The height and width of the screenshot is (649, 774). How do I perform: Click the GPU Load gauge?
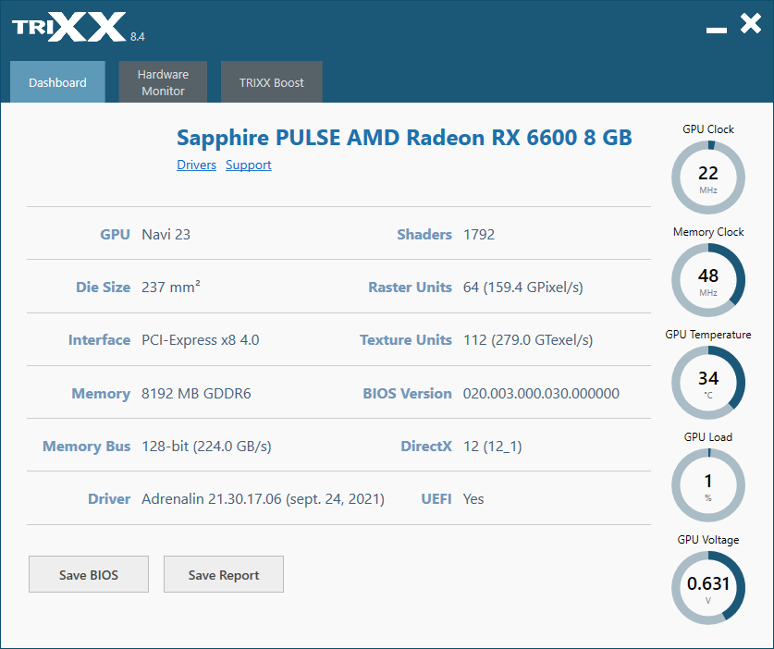[708, 485]
